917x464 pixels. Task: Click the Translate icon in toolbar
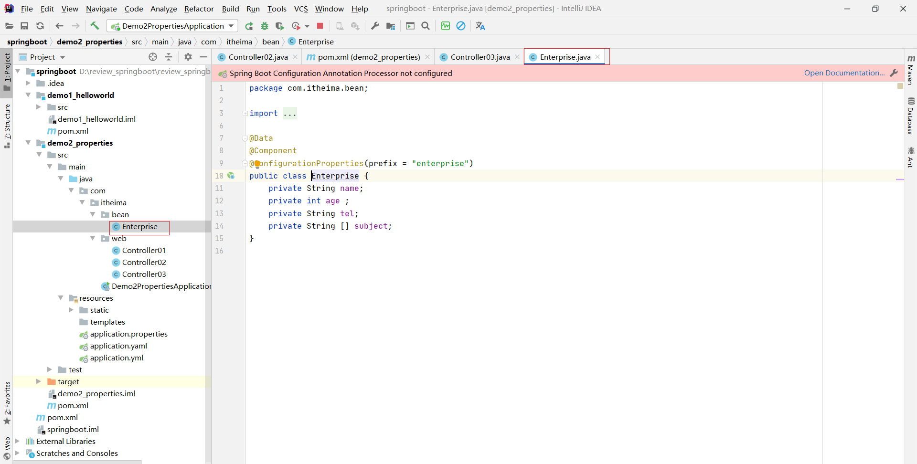480,26
